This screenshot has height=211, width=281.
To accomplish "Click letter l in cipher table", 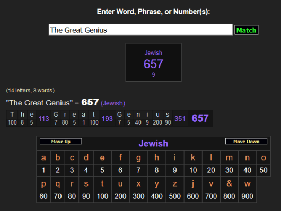I will click(211, 157).
